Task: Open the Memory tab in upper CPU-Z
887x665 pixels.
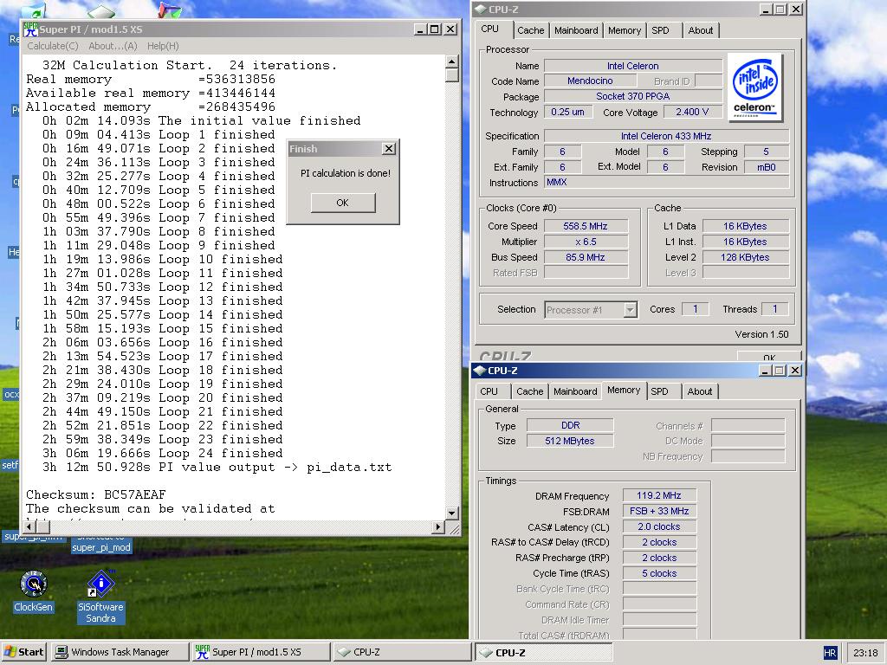Action: [625, 30]
